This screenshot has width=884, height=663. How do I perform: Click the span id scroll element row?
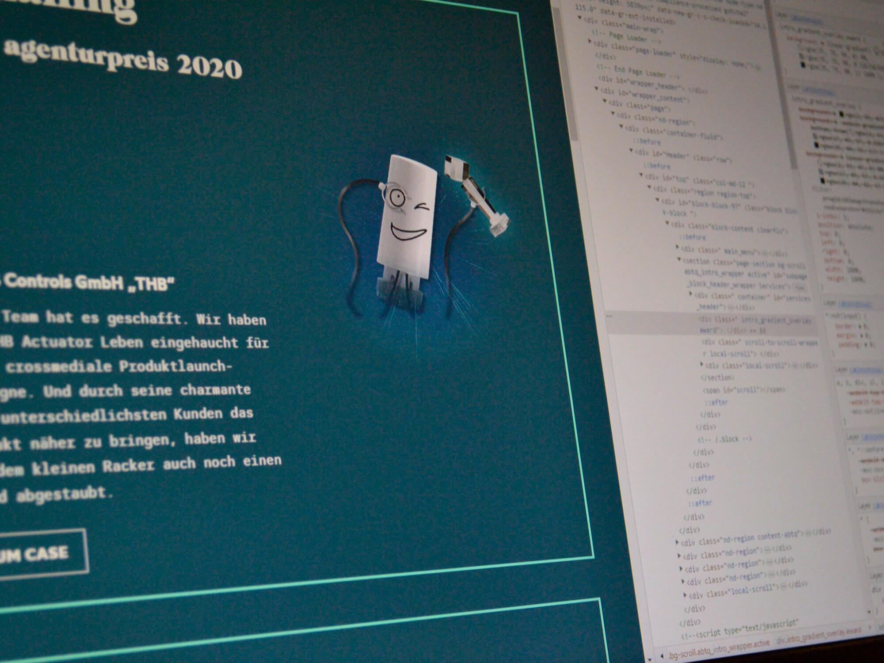click(x=743, y=390)
